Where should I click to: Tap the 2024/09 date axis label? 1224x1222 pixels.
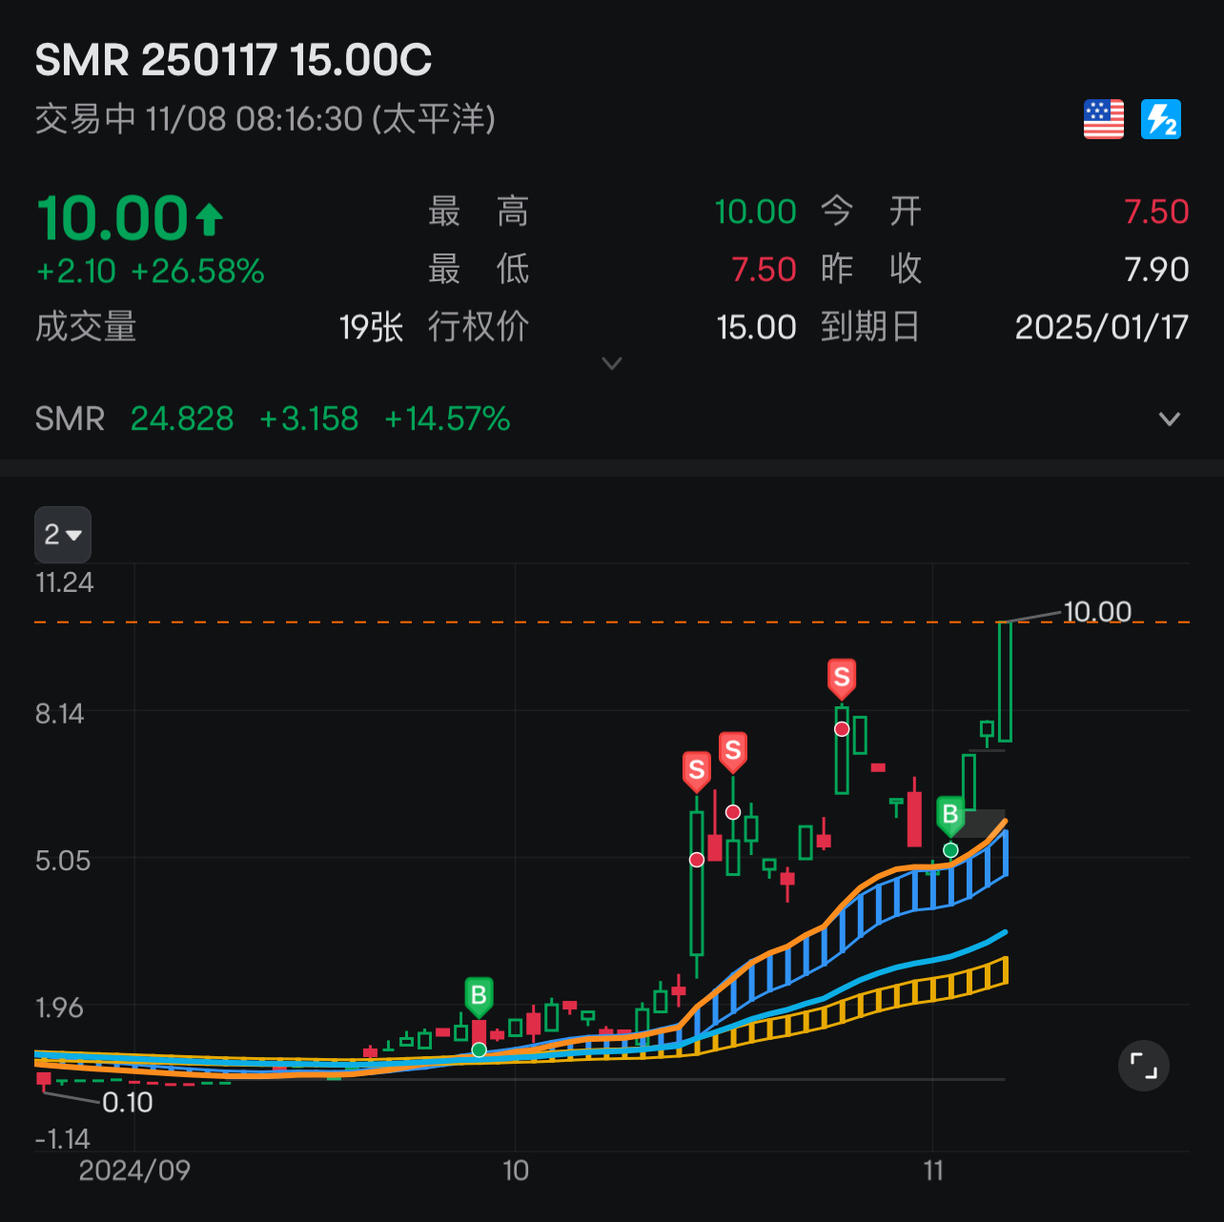pos(134,1171)
